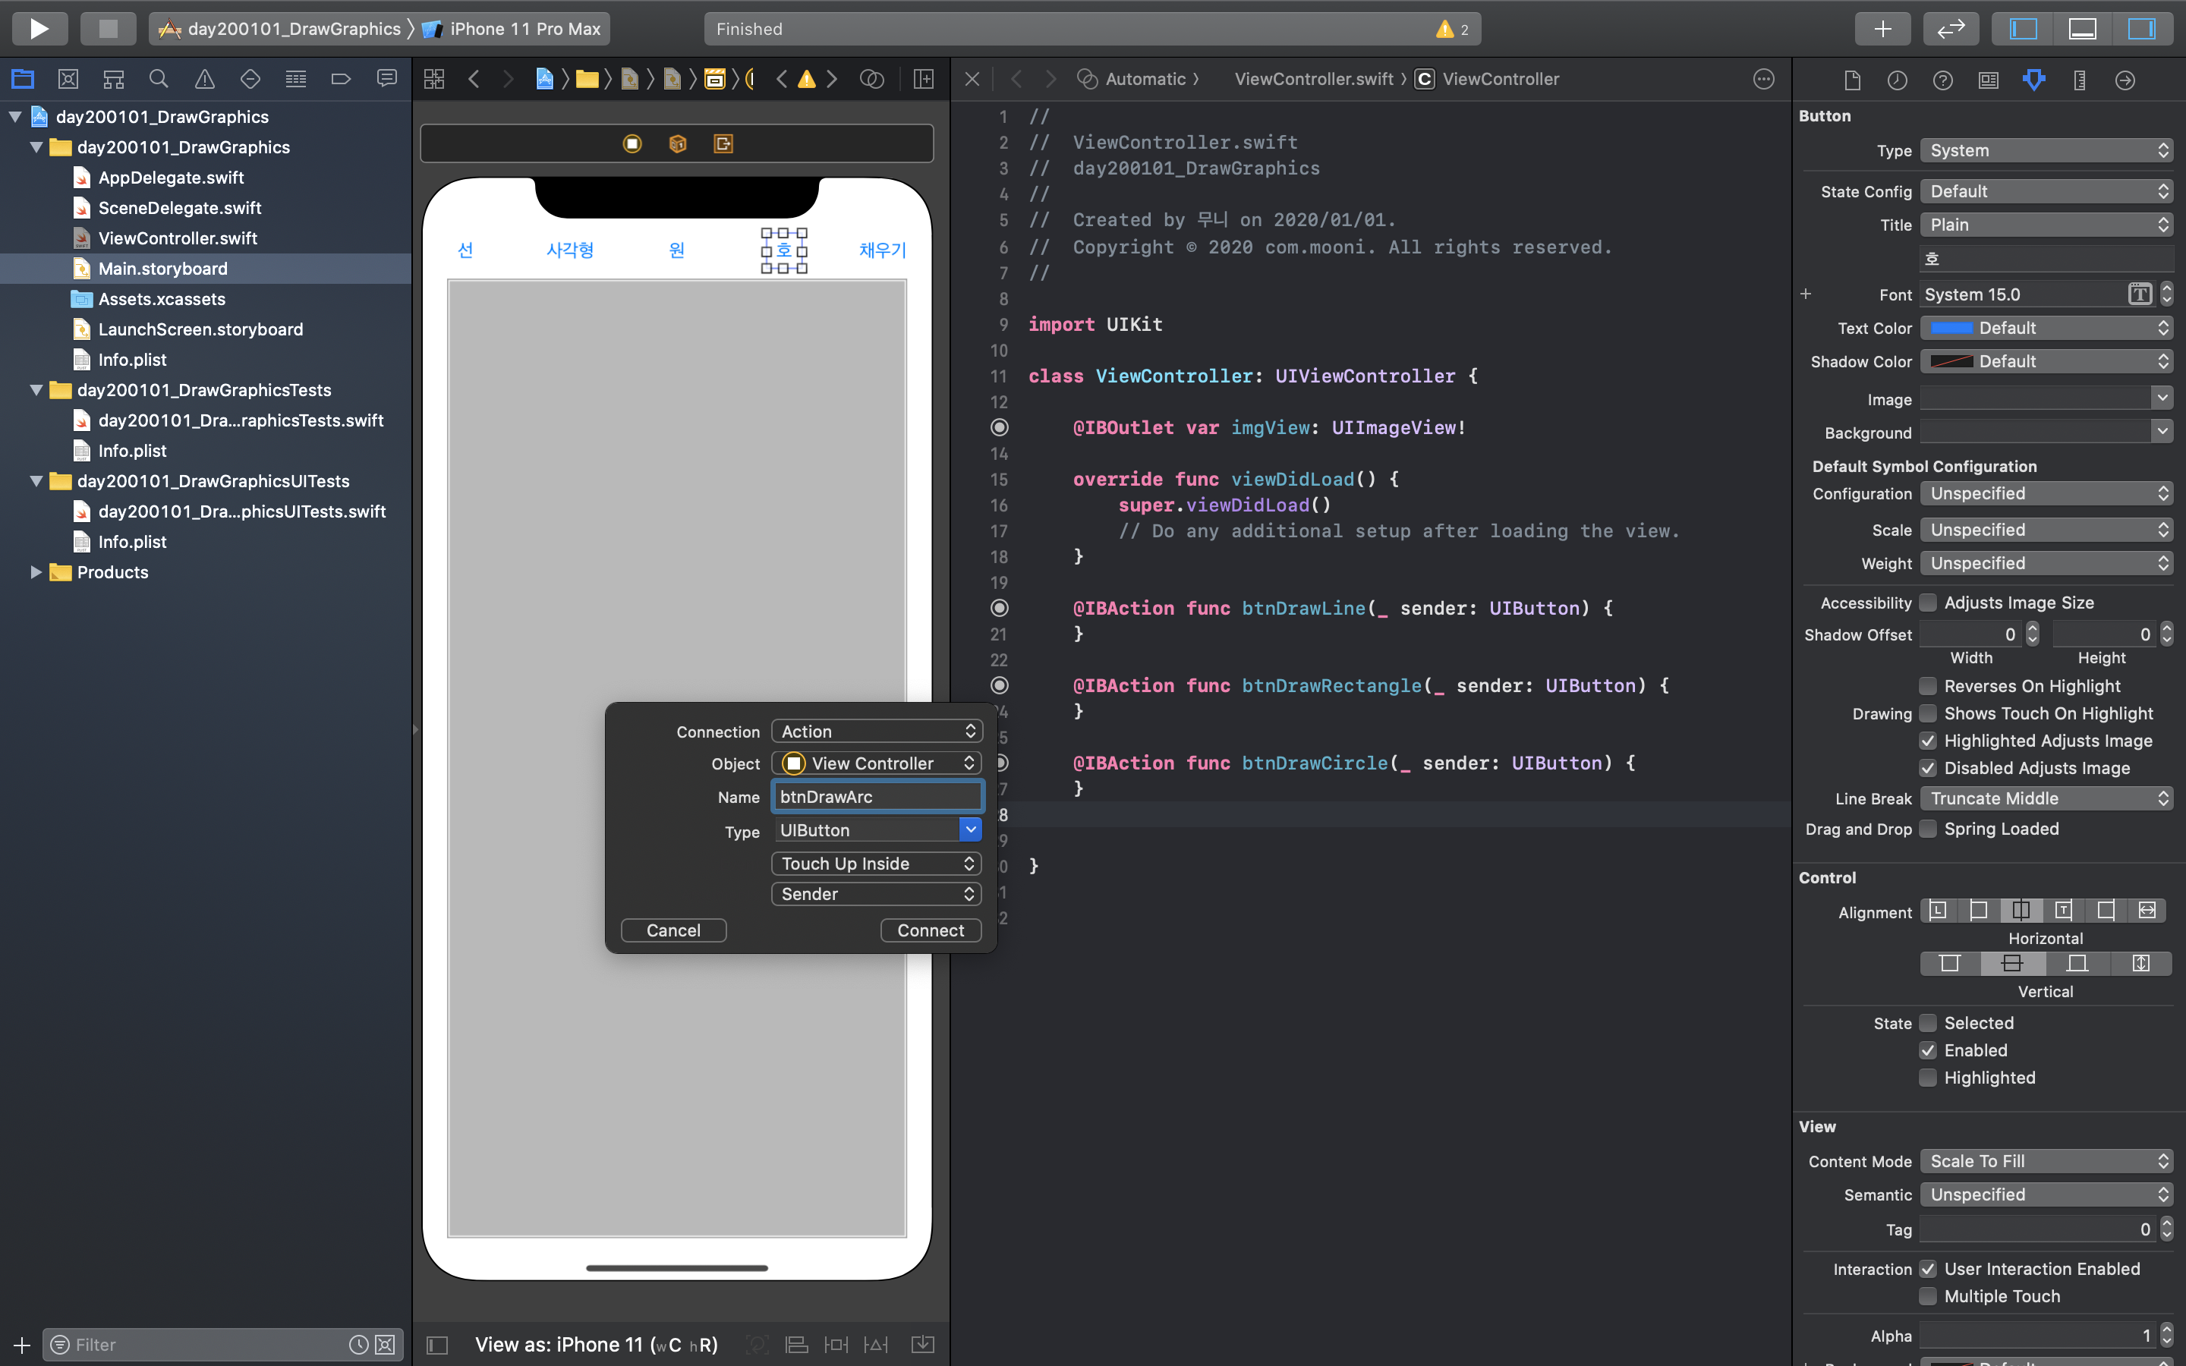The width and height of the screenshot is (2186, 1366).
Task: Toggle the Debug area bottom panel
Action: point(2082,29)
